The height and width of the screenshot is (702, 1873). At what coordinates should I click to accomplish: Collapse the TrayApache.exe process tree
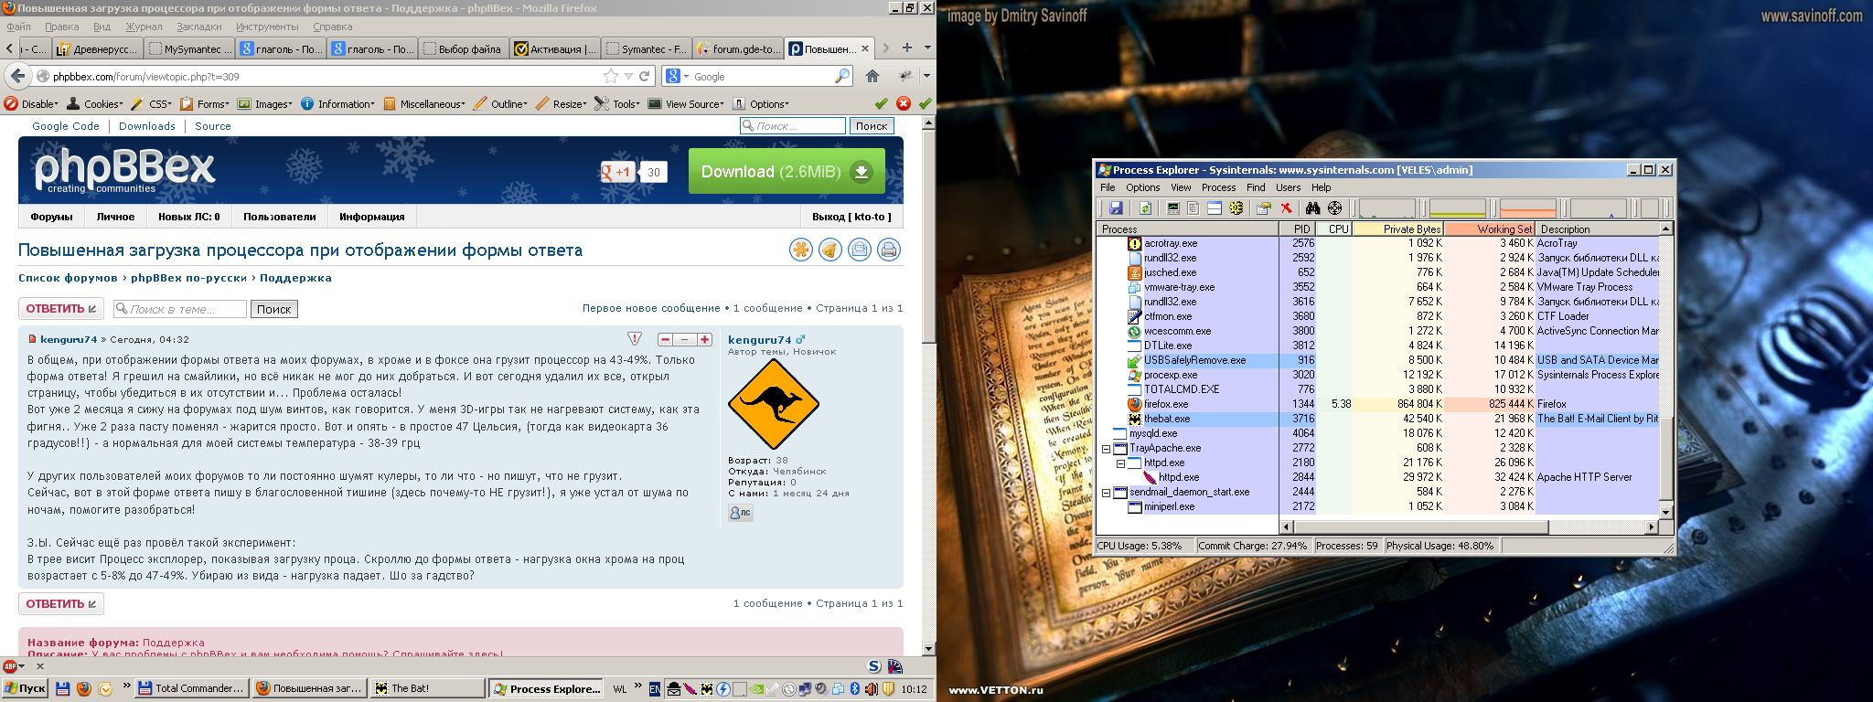(1106, 449)
